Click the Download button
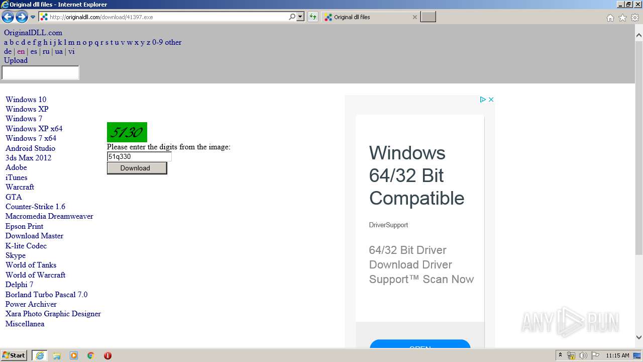This screenshot has height=362, width=643. 137,168
